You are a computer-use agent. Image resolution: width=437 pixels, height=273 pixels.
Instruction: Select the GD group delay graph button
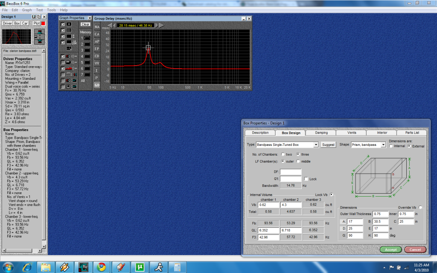coord(97,85)
